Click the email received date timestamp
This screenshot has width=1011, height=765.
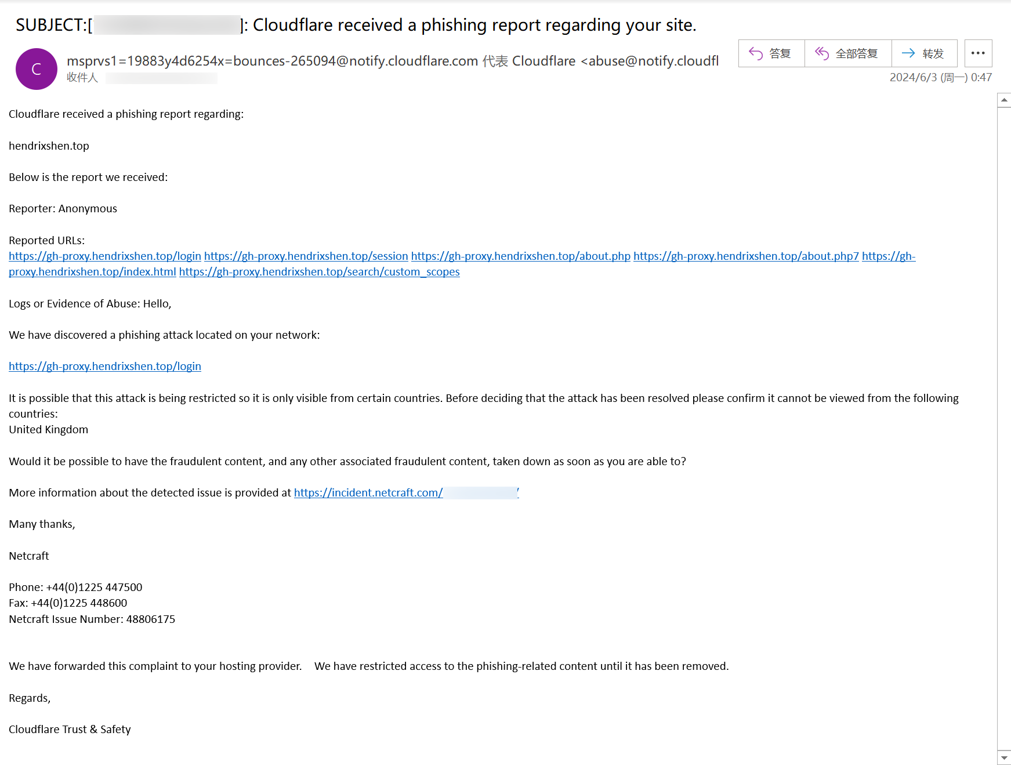click(x=940, y=78)
